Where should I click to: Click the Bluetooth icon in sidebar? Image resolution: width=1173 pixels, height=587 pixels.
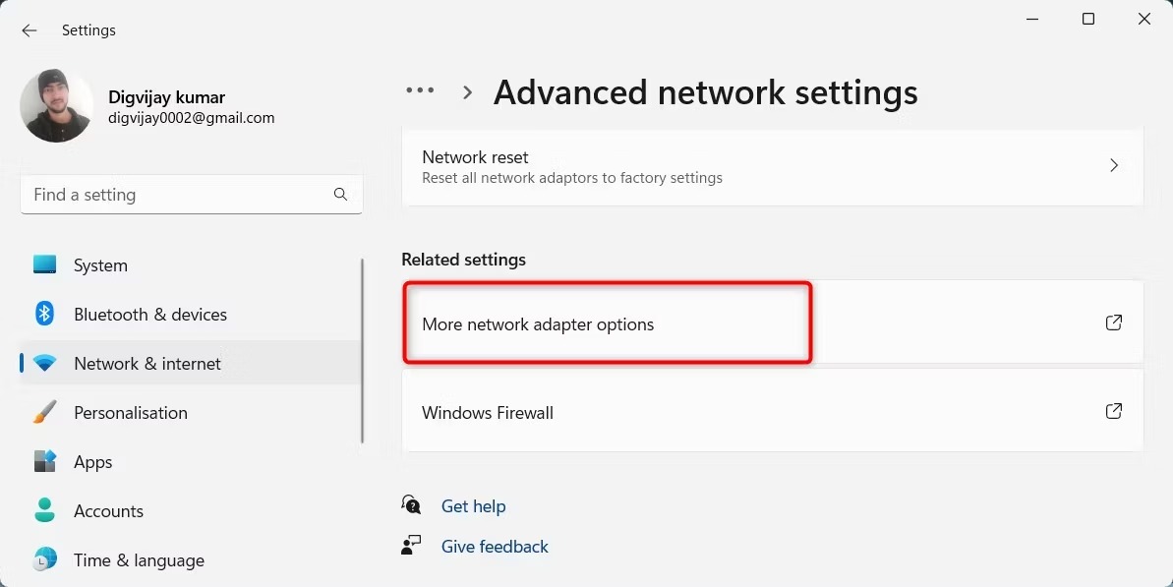pos(45,314)
